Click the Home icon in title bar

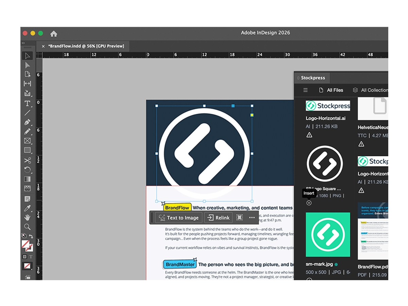point(54,33)
